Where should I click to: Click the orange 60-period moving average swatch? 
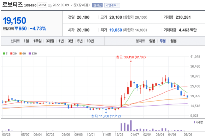pos(20,53)
